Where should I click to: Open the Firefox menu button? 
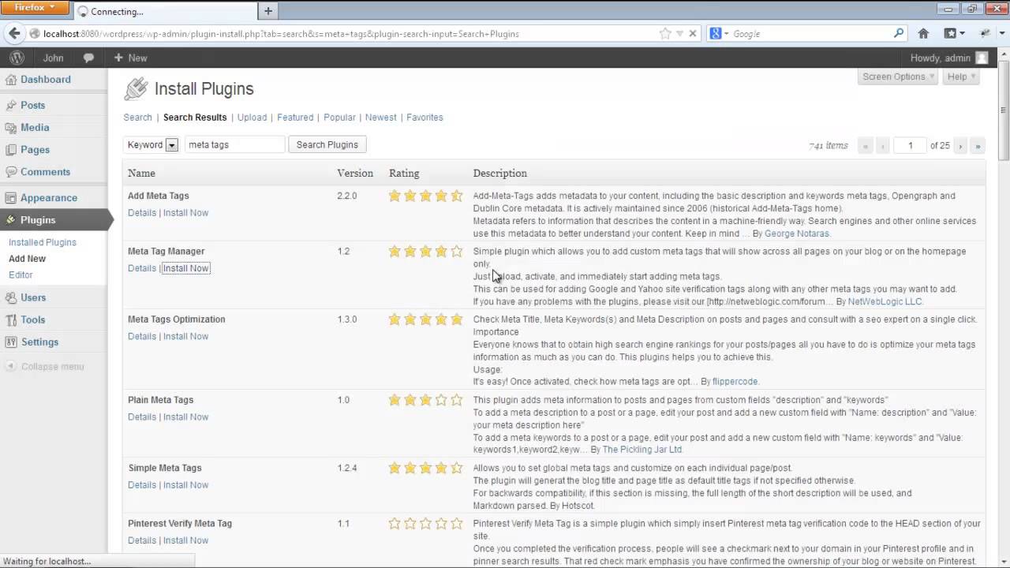(x=35, y=8)
